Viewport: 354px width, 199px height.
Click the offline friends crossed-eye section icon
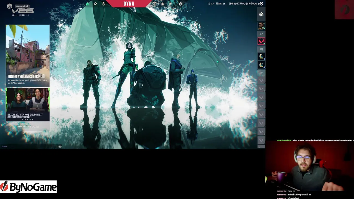pos(261,73)
